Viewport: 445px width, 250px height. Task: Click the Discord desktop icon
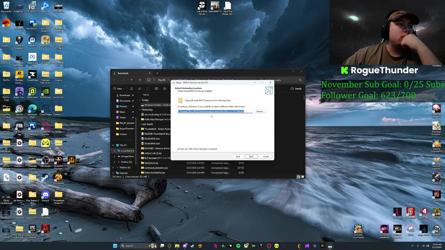(45, 196)
